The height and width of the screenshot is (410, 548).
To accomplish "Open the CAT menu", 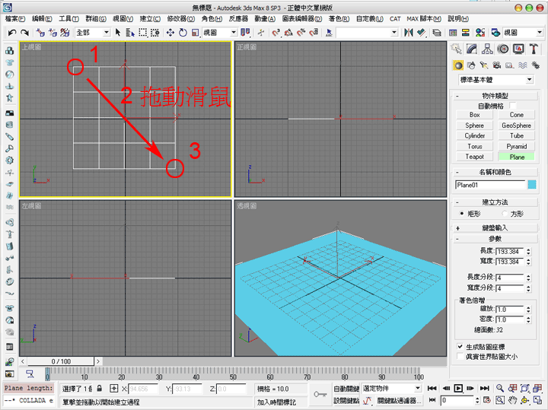I will (x=395, y=18).
